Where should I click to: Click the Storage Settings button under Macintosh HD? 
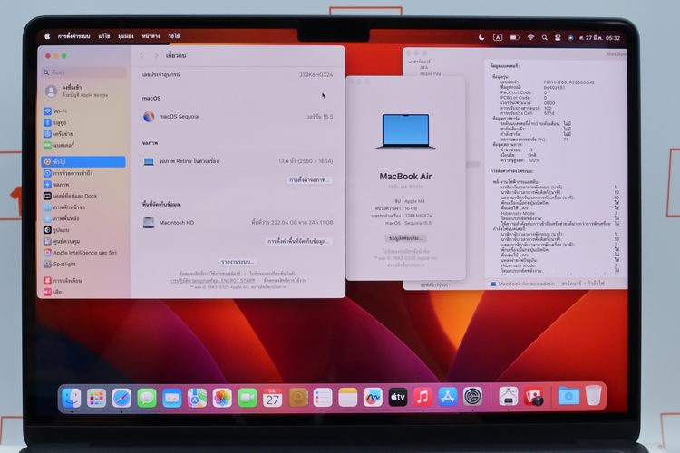point(298,241)
